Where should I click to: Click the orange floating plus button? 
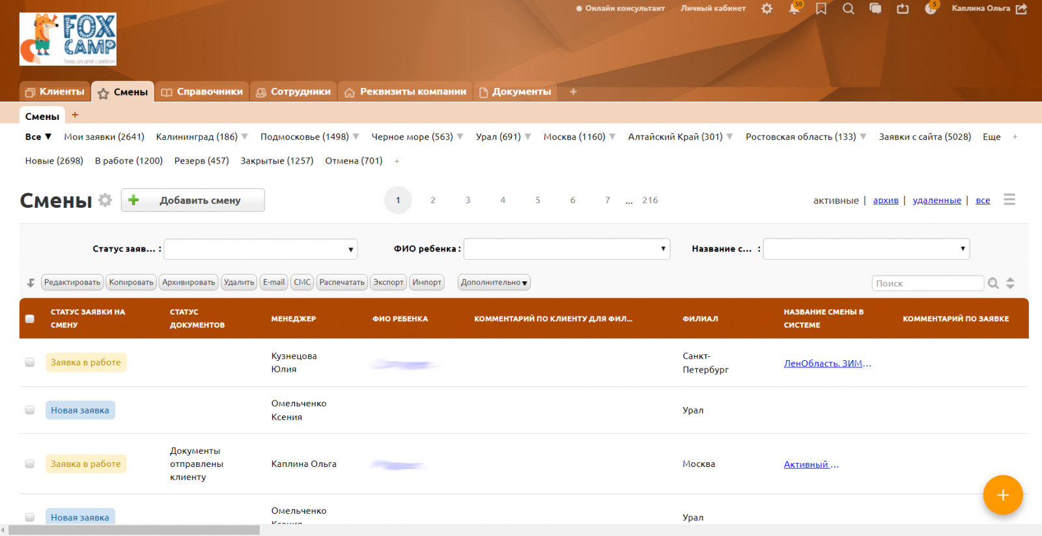1002,495
